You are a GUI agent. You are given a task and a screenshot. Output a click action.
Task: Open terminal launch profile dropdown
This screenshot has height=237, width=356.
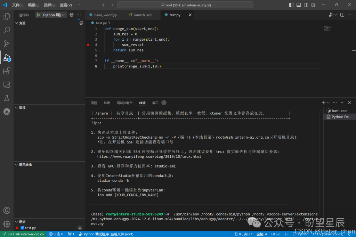coord(328,103)
